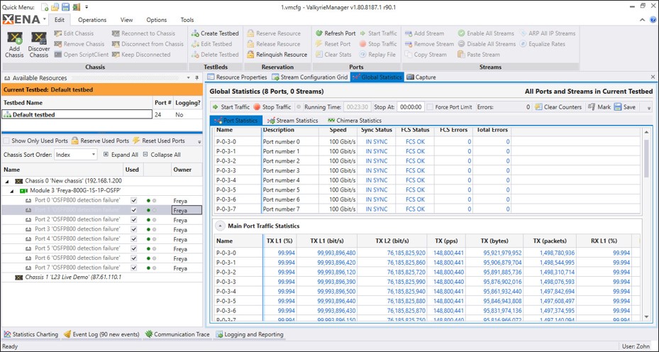The height and width of the screenshot is (352, 659).
Task: Open Available Resources panel options dropdown arrow
Action: pyautogui.click(x=188, y=78)
